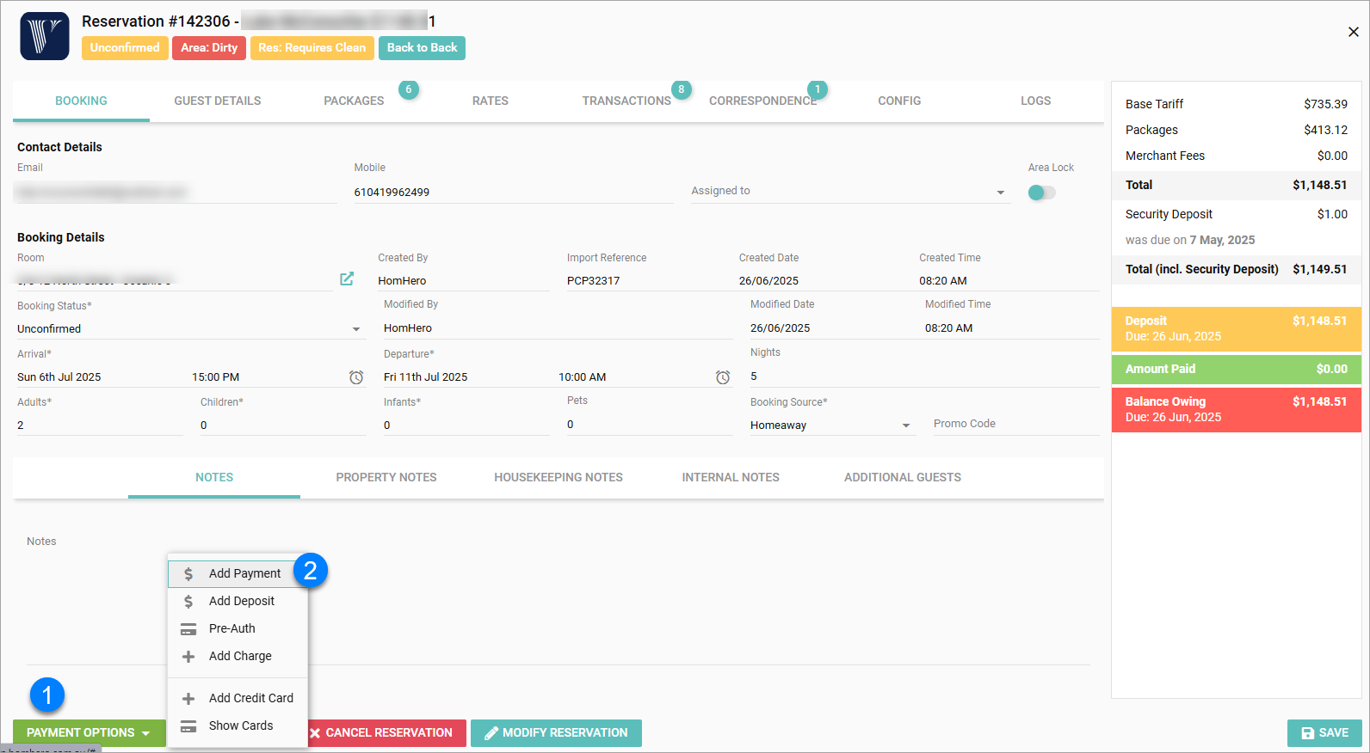Open the room external link icon
The width and height of the screenshot is (1370, 753).
click(x=347, y=279)
